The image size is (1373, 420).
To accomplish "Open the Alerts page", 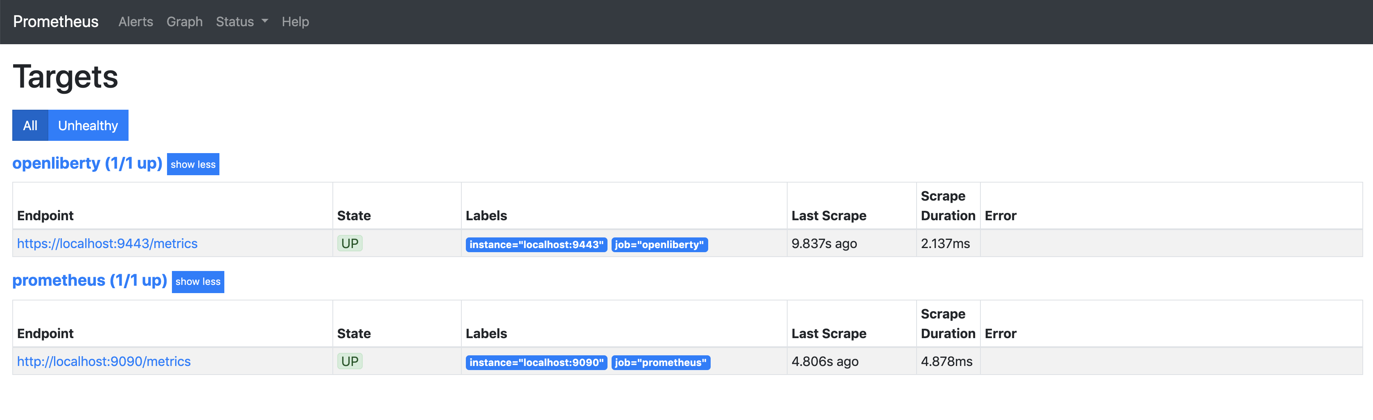I will tap(135, 21).
